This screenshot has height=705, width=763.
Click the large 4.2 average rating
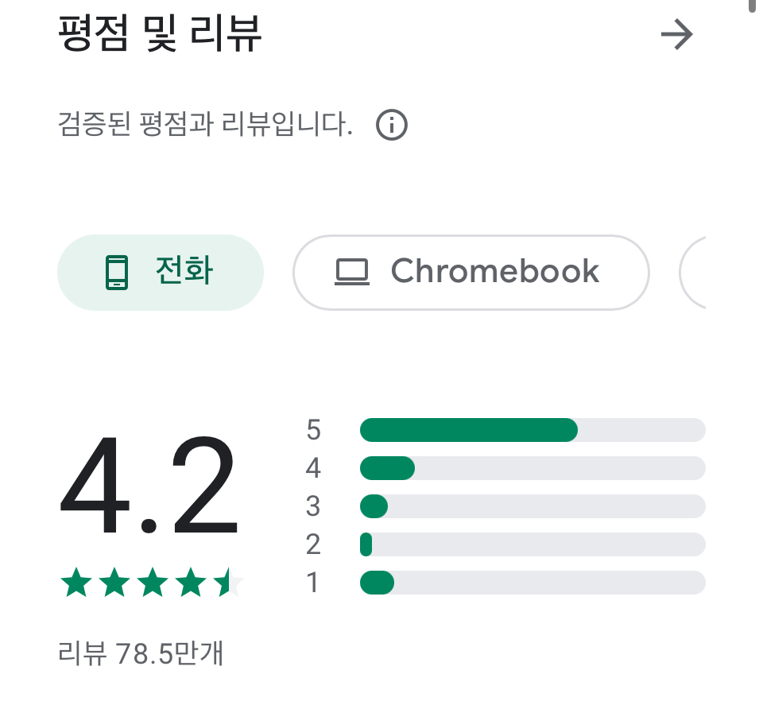149,486
